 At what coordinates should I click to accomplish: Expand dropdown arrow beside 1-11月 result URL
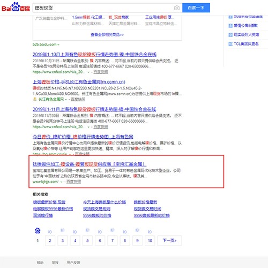[88, 127]
